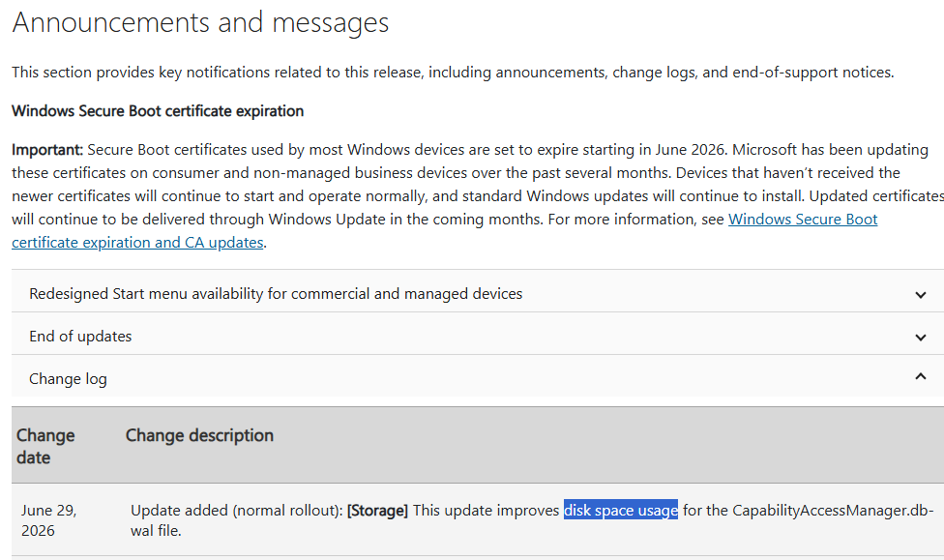Screen dimensions: 944x560
Task: Click the June 29, 2026 date cell
Action: point(48,520)
